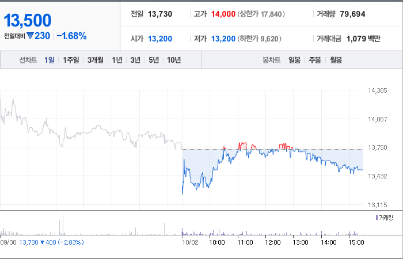
Task: Click the 13,115 y-axis label
Action: [377, 205]
